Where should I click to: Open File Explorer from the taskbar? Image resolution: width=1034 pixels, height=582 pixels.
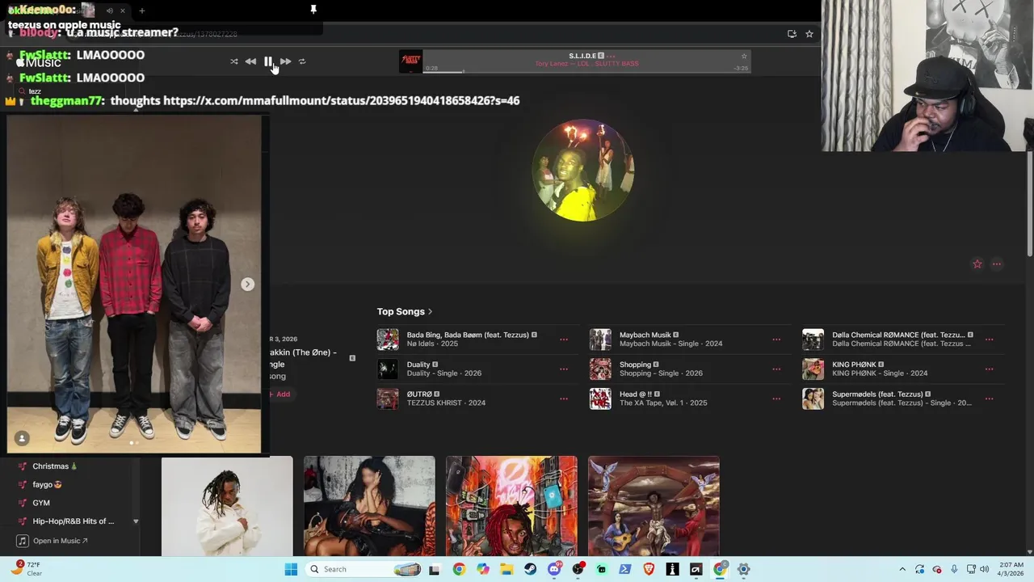click(506, 569)
